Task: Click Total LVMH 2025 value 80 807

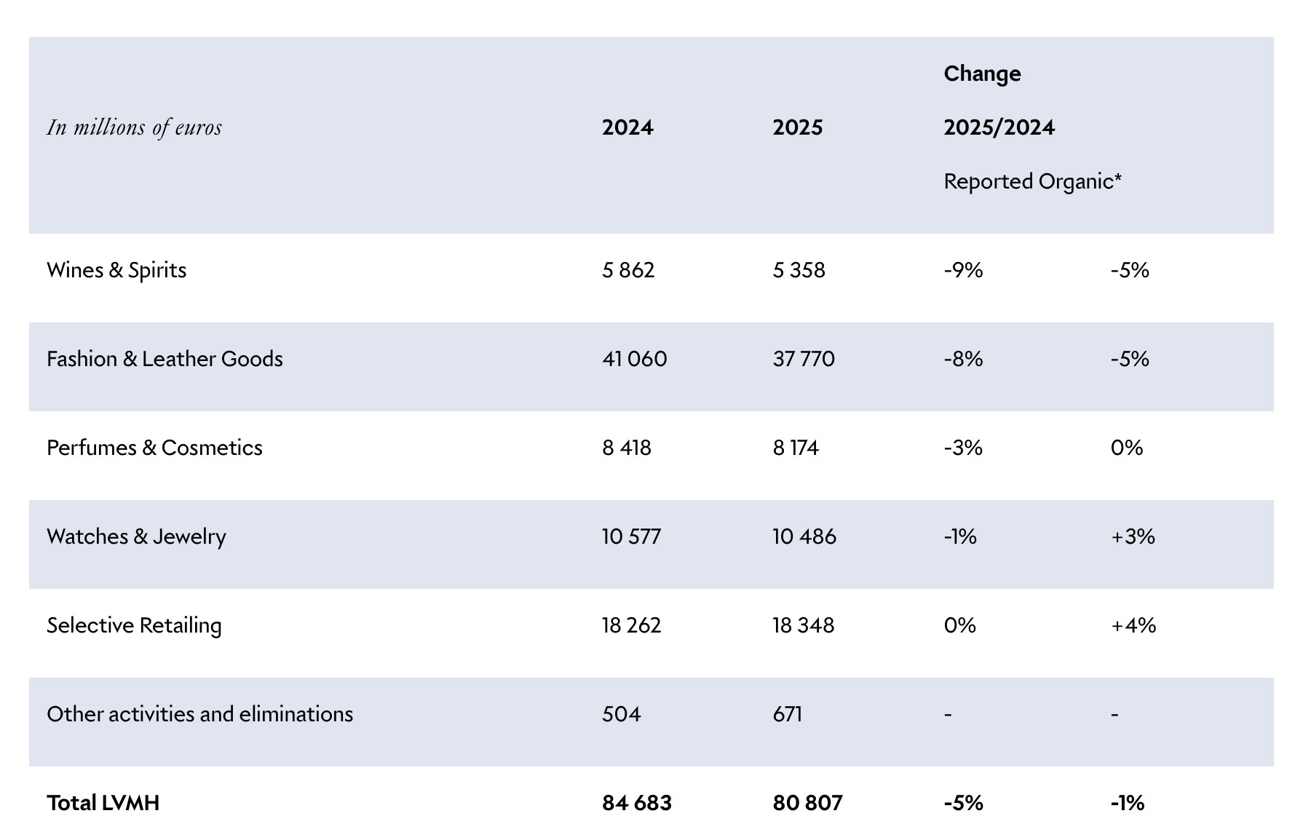Action: (x=807, y=803)
